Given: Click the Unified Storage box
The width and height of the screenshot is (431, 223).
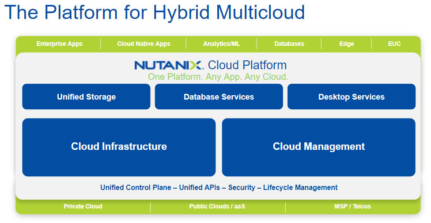Looking at the screenshot, I should pos(86,97).
